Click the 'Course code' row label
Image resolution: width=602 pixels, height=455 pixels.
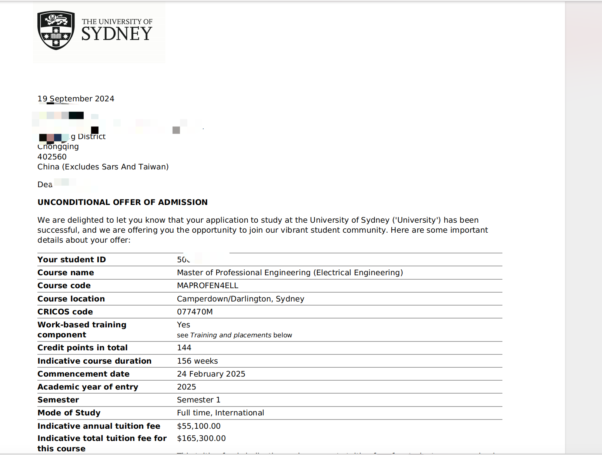click(x=64, y=286)
